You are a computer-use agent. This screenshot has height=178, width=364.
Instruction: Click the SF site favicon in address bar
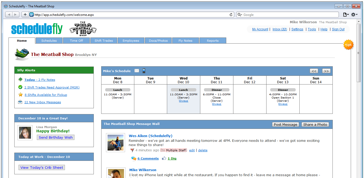(31, 15)
